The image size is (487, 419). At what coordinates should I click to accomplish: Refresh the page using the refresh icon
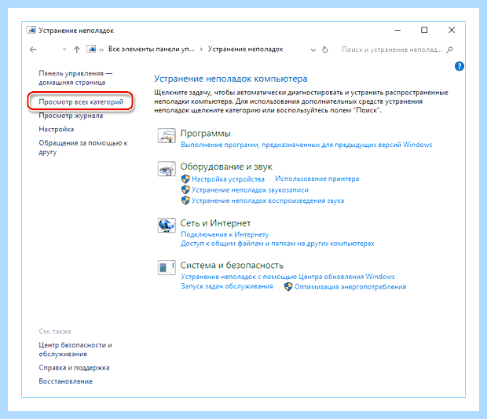(325, 50)
